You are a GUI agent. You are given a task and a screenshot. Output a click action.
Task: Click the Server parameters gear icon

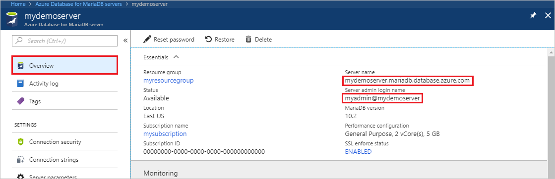tap(20, 177)
